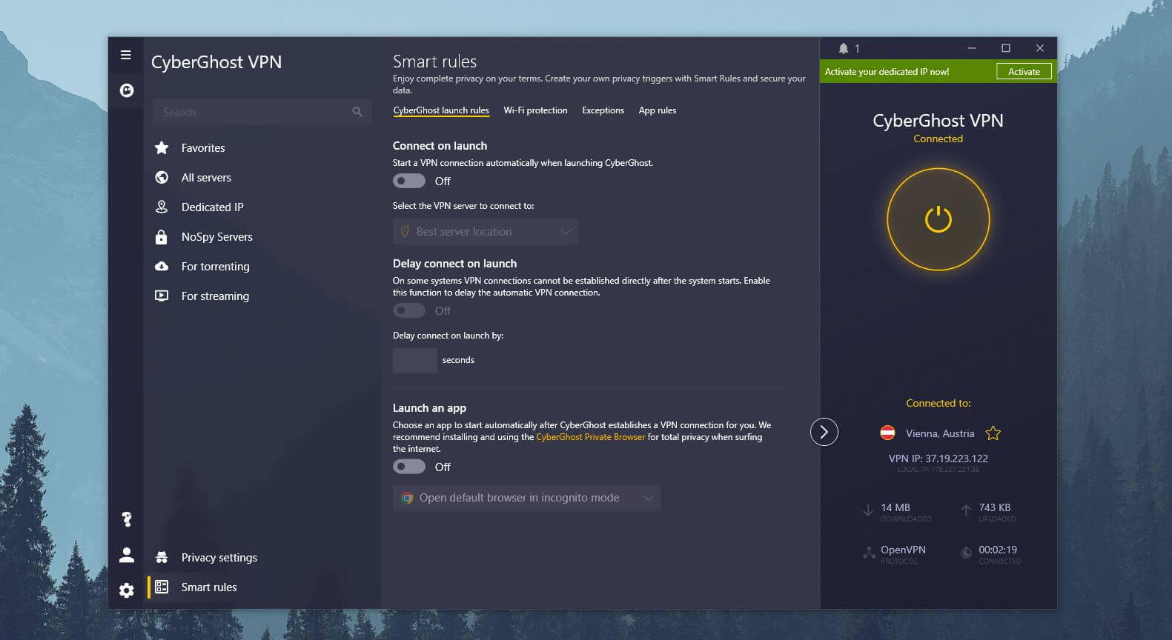Close the CyberGhost window
The height and width of the screenshot is (640, 1172).
[1040, 48]
